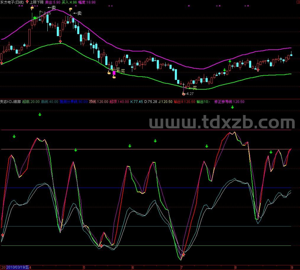Screen dimensions: 300x270
Task: Click the first hand icon left of the ←卖 label at the price peak
Action: click(x=32, y=8)
